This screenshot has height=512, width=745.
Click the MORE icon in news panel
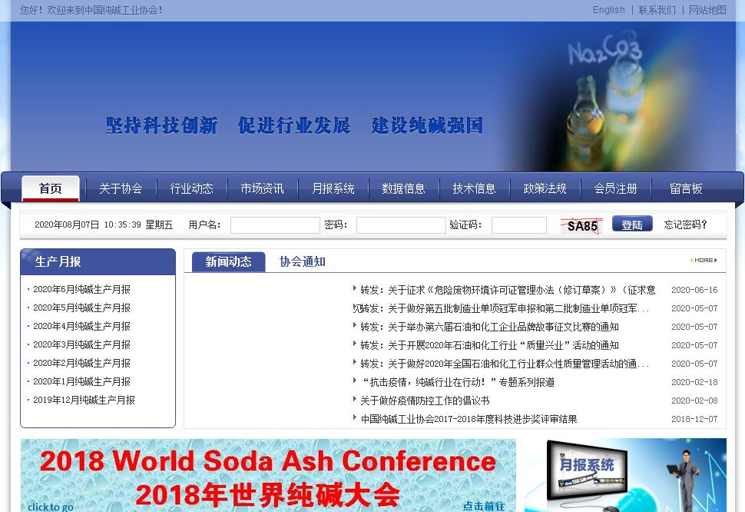(704, 261)
